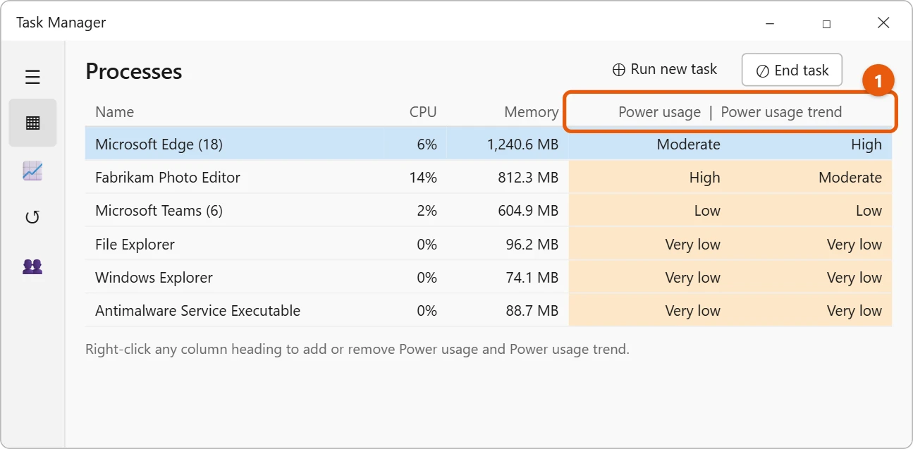Sort by the Power usage trend column header

pos(781,111)
